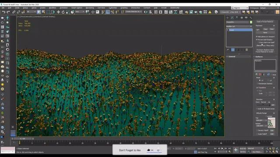Activate the Select and Link tool
Screen dimensions: 280x157
coord(14,12)
